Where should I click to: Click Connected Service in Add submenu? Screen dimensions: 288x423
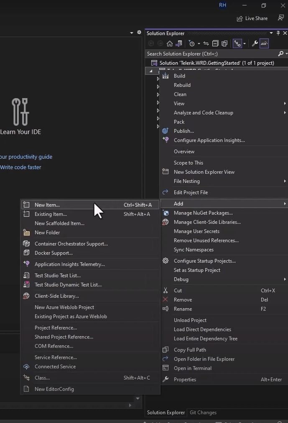pyautogui.click(x=90, y=367)
